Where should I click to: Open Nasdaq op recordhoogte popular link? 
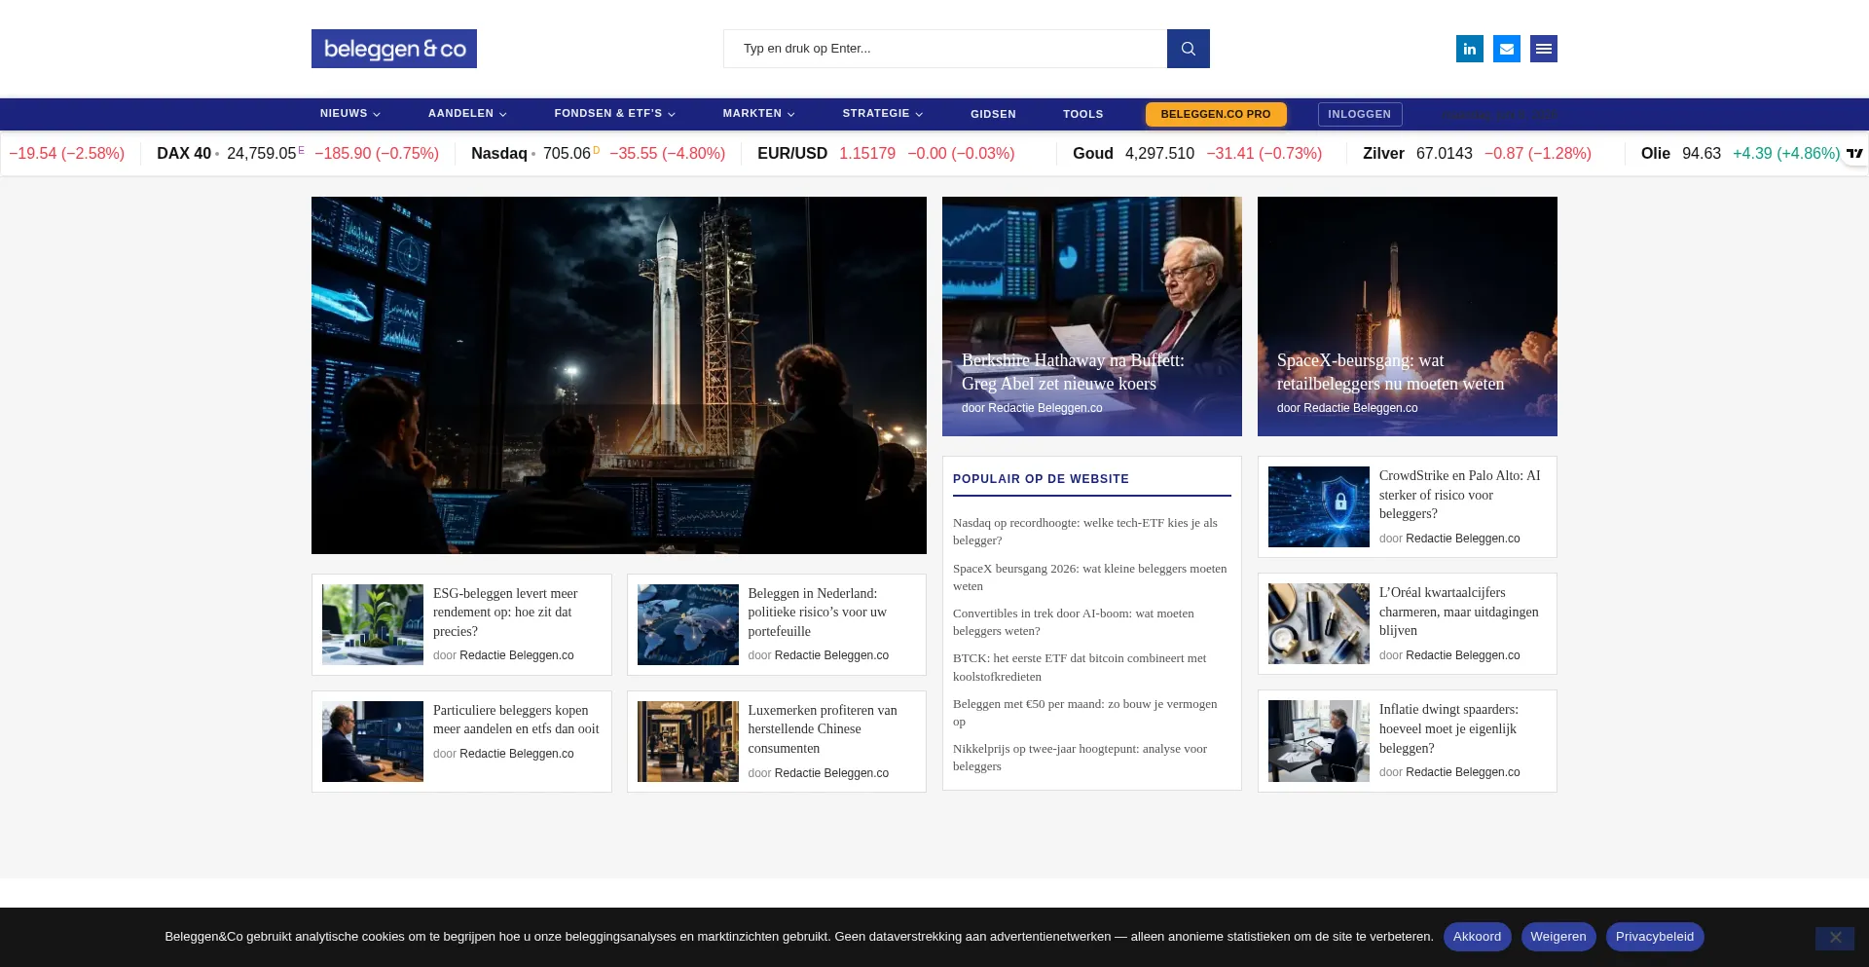point(1085,532)
